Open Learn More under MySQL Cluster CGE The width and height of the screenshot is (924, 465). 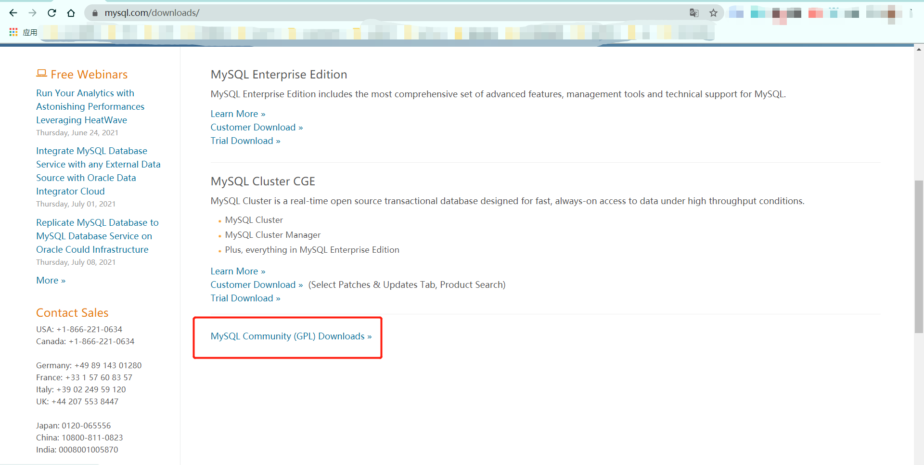(x=238, y=271)
